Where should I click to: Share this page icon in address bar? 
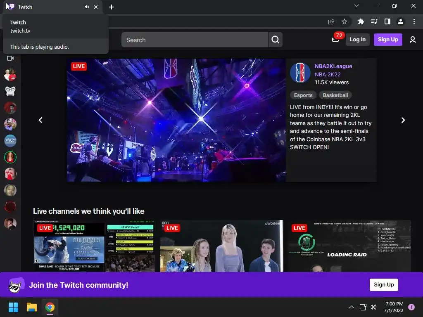(331, 21)
